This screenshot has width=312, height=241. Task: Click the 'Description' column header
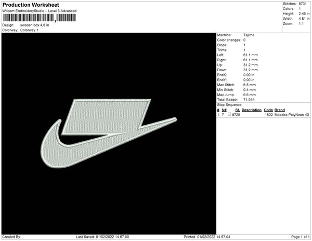coord(252,110)
